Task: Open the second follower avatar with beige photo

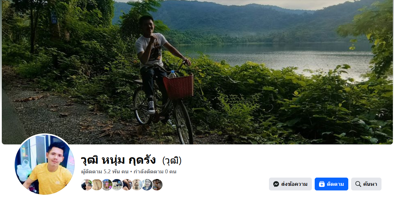Action: point(97,185)
